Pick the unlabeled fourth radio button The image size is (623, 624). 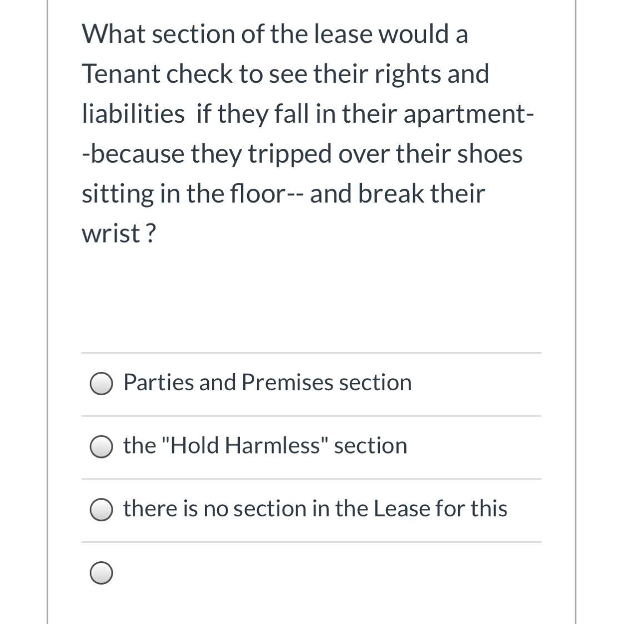tap(102, 573)
